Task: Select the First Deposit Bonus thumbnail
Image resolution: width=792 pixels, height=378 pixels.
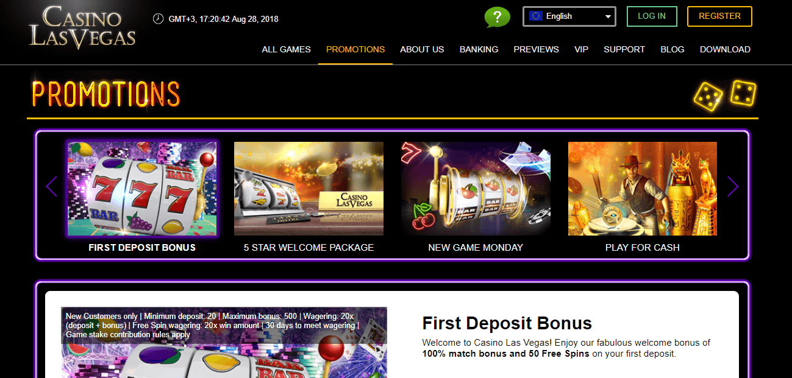Action: [142, 189]
